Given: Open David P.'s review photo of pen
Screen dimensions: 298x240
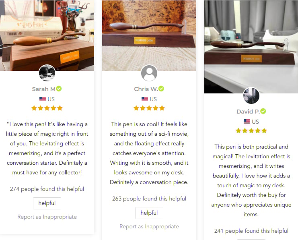Looking at the screenshot, I should [x=251, y=47].
